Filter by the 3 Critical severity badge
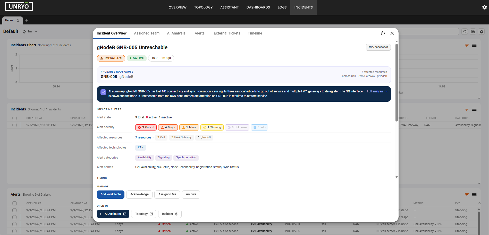Screen dimensions: 489x235 coord(146,127)
